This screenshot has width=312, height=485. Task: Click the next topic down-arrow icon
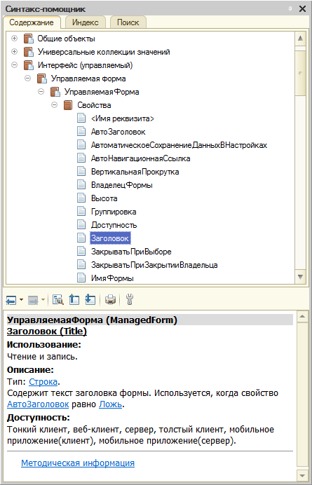pyautogui.click(x=90, y=299)
